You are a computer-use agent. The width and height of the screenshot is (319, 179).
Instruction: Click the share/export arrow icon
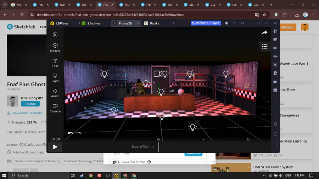click(264, 33)
